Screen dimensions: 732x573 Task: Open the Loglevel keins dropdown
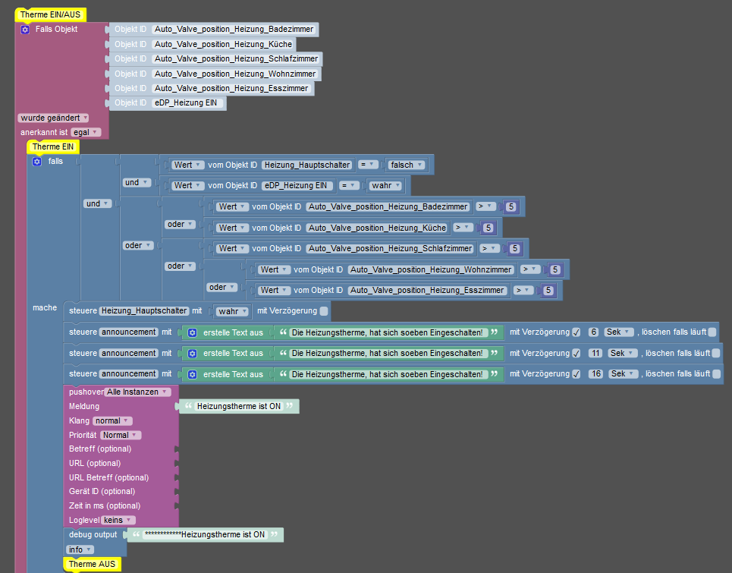(118, 520)
